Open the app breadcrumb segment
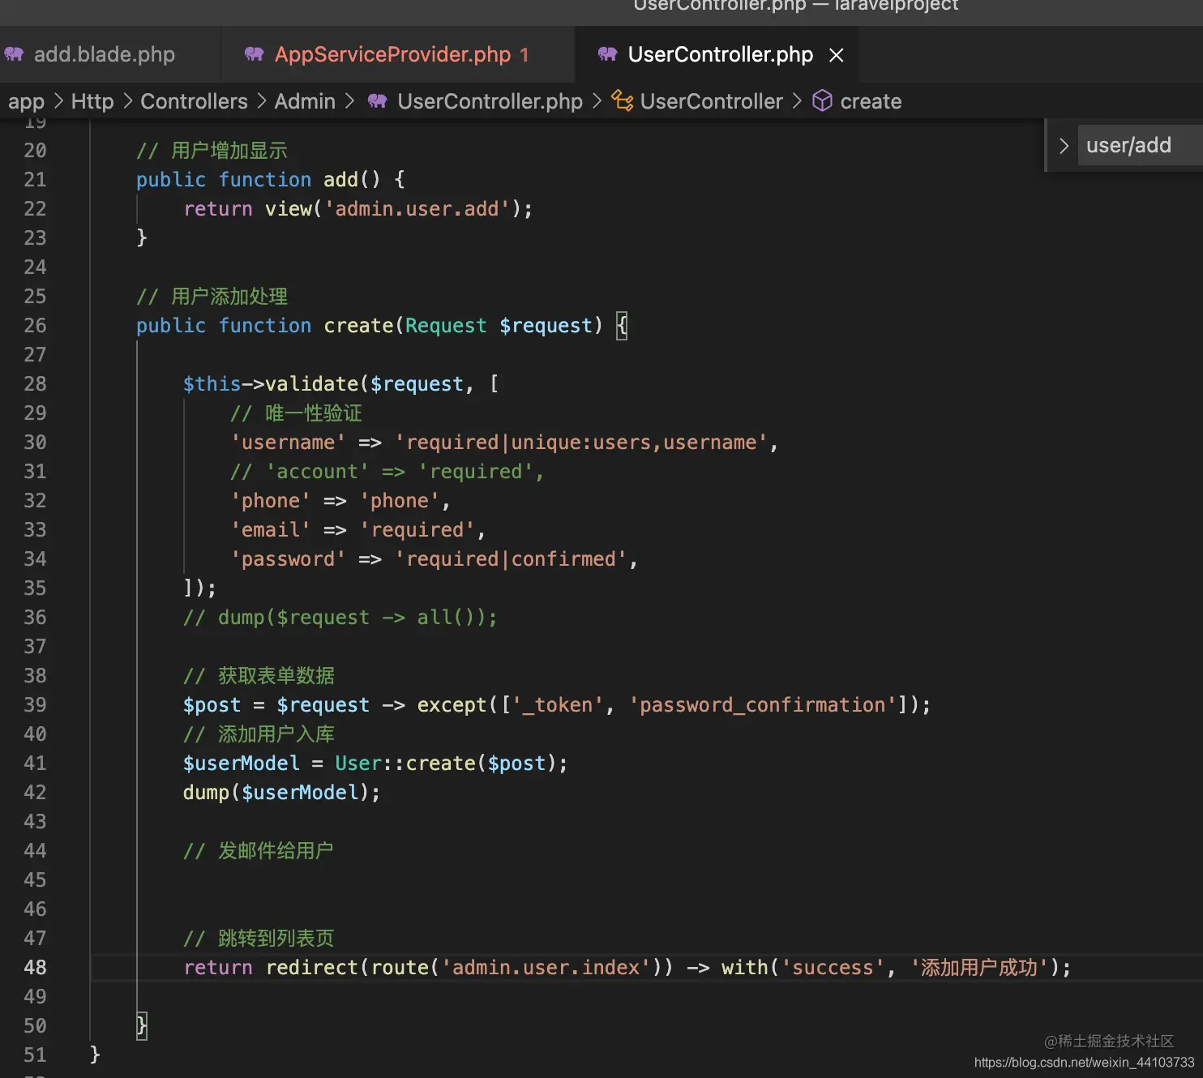This screenshot has width=1203, height=1078. click(x=26, y=101)
